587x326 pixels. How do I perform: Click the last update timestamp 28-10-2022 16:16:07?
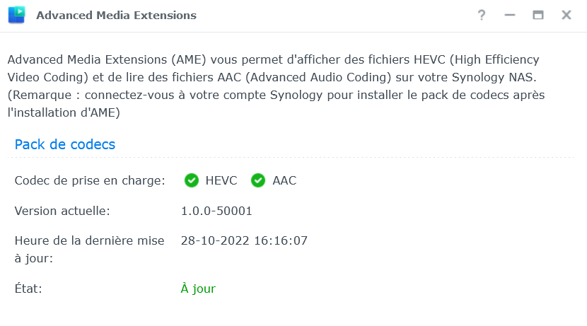pos(244,240)
